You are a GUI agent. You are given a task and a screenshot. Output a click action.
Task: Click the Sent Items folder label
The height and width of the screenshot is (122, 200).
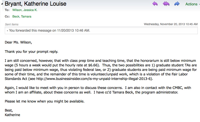pos(11,25)
